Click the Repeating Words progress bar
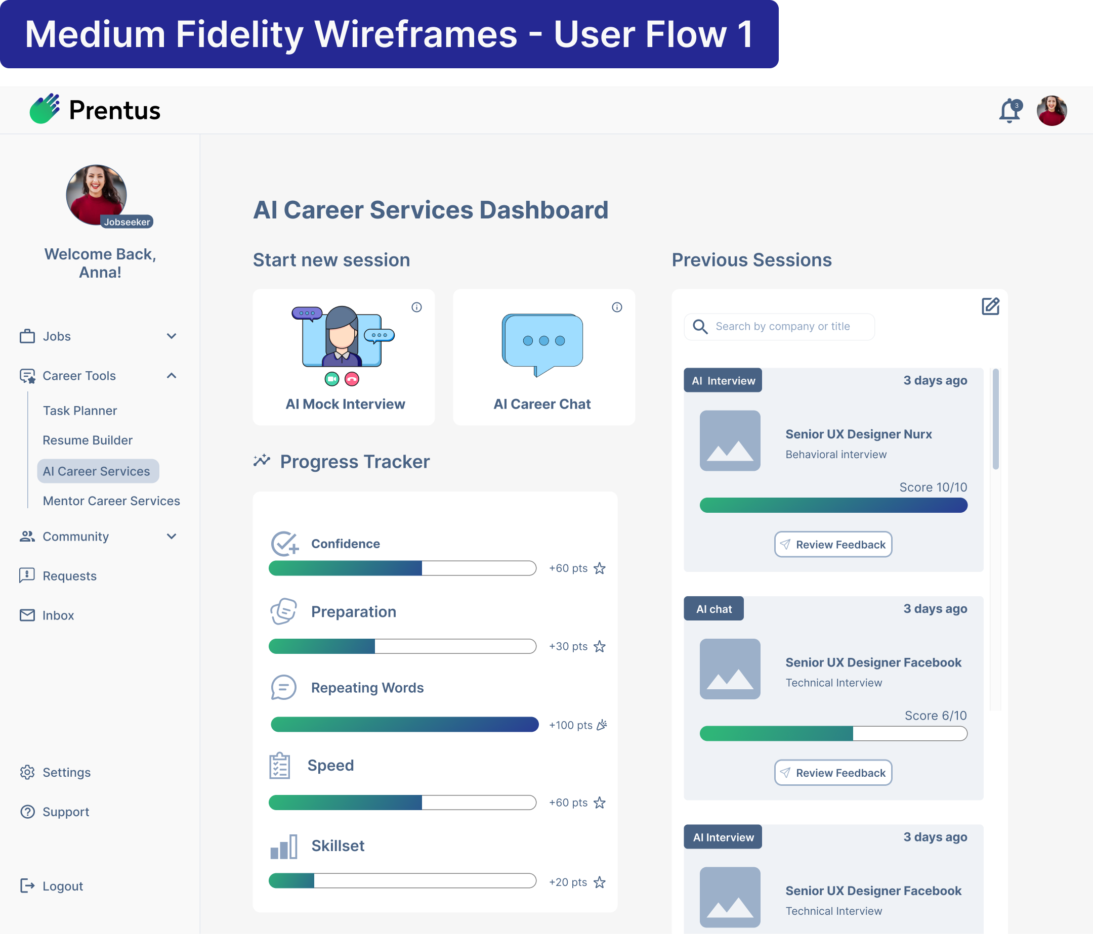The height and width of the screenshot is (934, 1093). click(x=405, y=724)
